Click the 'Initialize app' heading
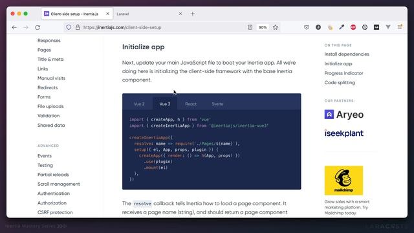This screenshot has height=233, width=414. (x=143, y=47)
